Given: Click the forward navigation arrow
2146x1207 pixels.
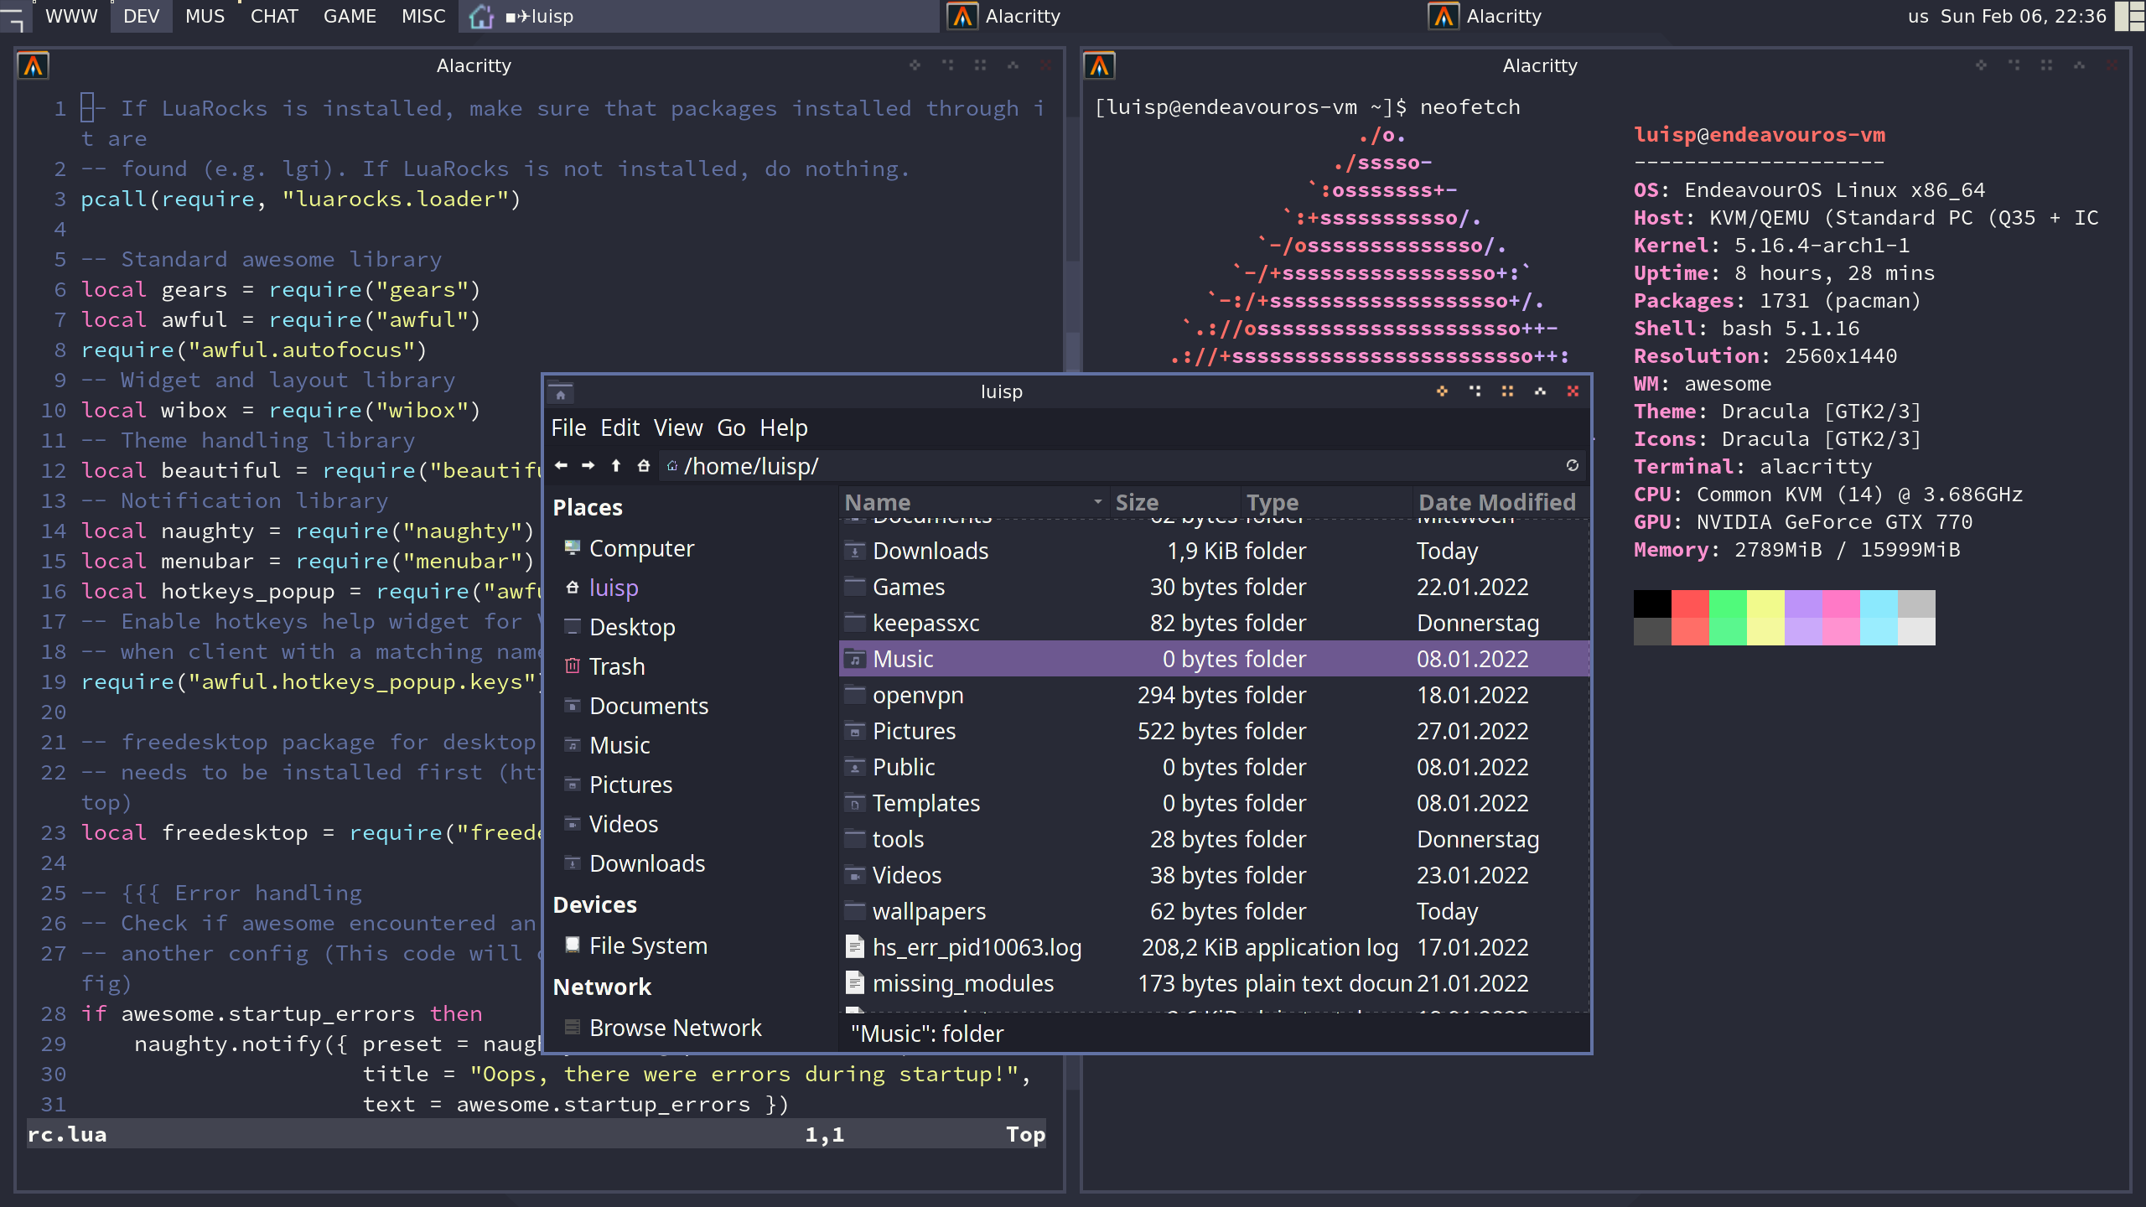Looking at the screenshot, I should (588, 465).
